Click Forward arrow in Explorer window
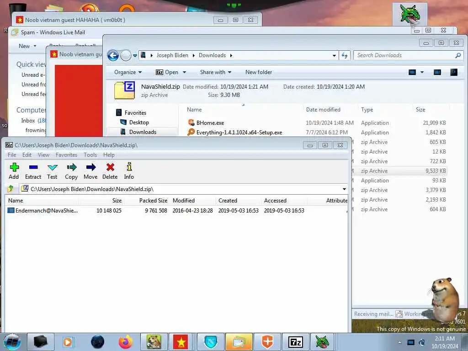The height and width of the screenshot is (351, 468). [x=126, y=55]
